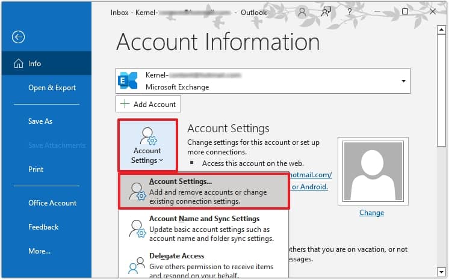Click the Delegate Access people icon
The width and height of the screenshot is (449, 280).
point(137,265)
